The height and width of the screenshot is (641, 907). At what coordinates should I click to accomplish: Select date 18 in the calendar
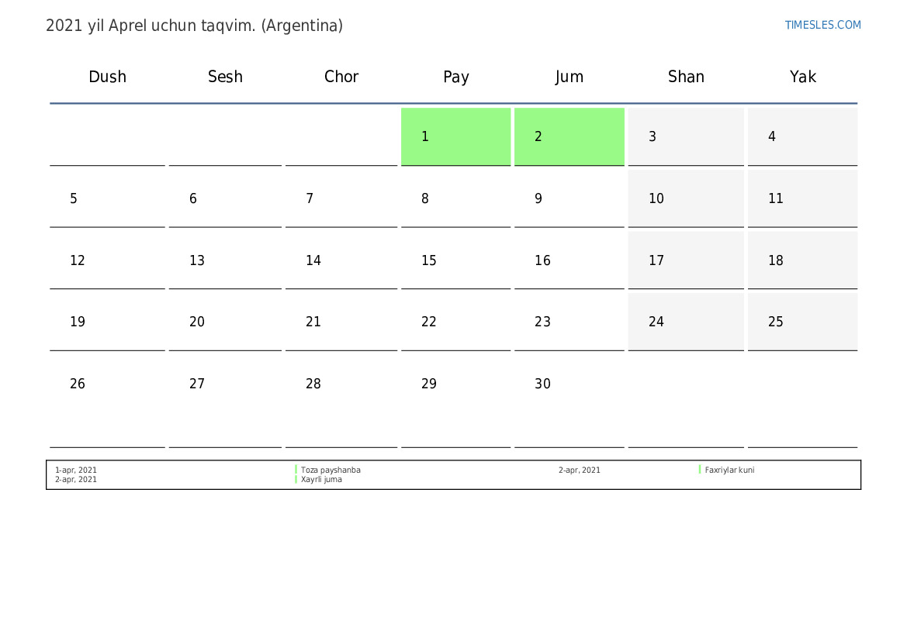click(802, 260)
